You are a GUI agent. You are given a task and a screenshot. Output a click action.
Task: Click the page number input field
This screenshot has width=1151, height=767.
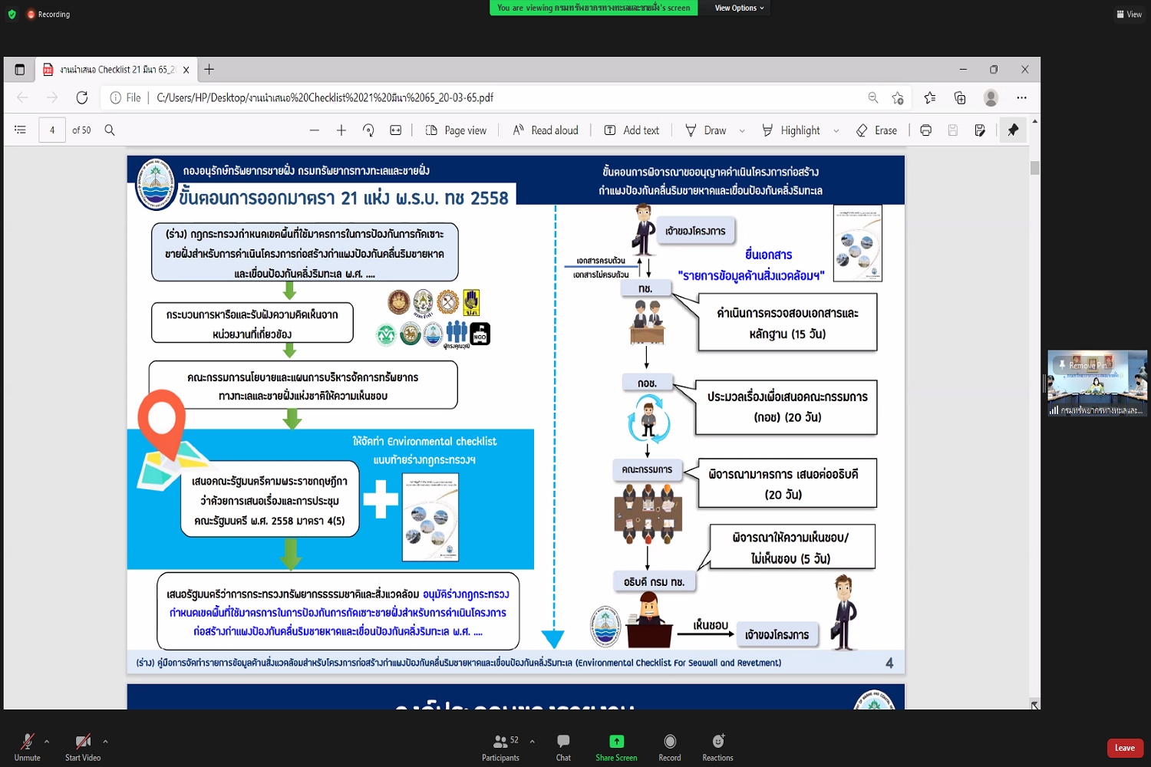click(52, 130)
